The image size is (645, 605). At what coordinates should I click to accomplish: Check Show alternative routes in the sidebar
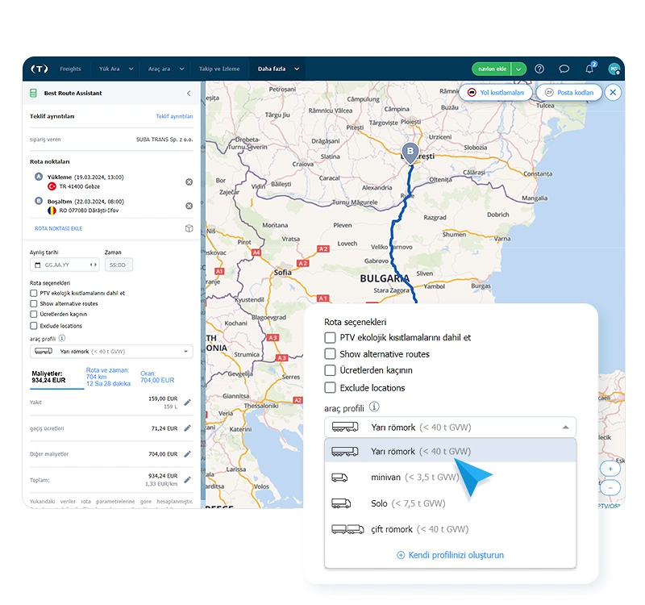tap(34, 304)
